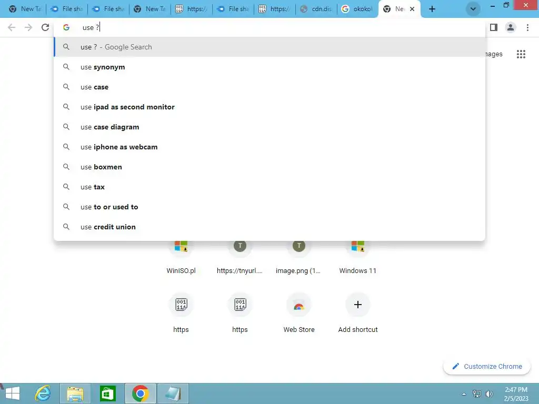539x404 pixels.
Task: Switch to the first File share tab
Action: pos(67,9)
